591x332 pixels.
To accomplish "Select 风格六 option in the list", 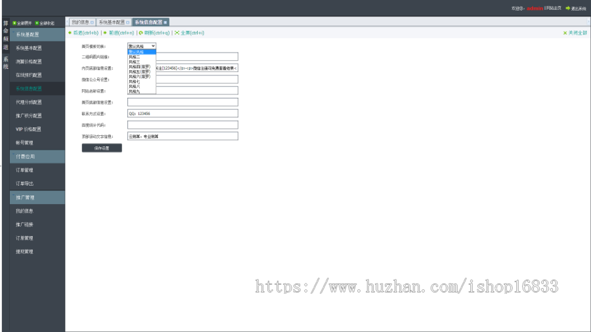I will (142, 76).
